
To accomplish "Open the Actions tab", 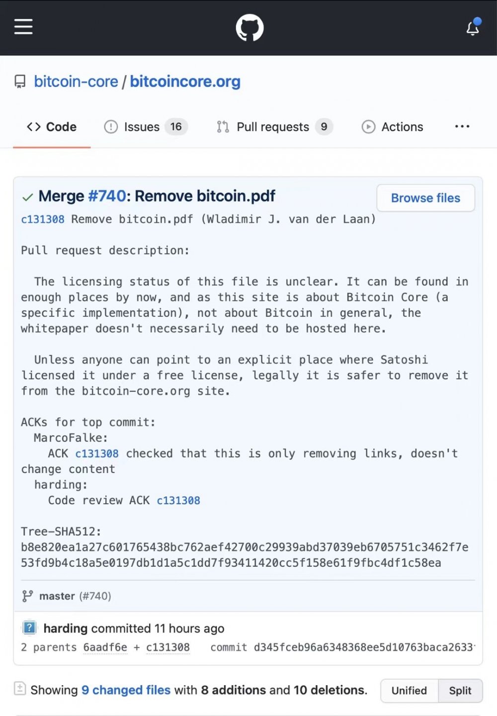I will [x=392, y=127].
